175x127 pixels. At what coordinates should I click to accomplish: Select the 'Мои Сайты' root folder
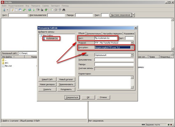click(48, 35)
